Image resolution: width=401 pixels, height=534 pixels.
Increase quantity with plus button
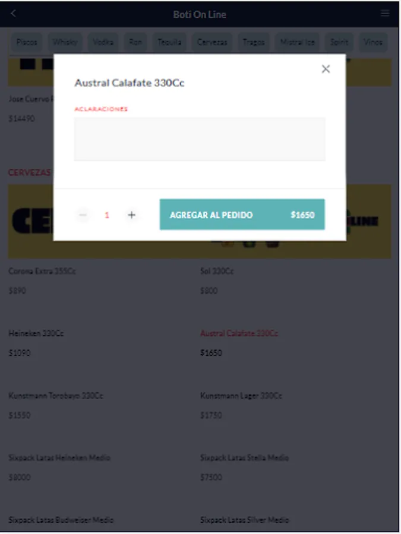pos(132,215)
